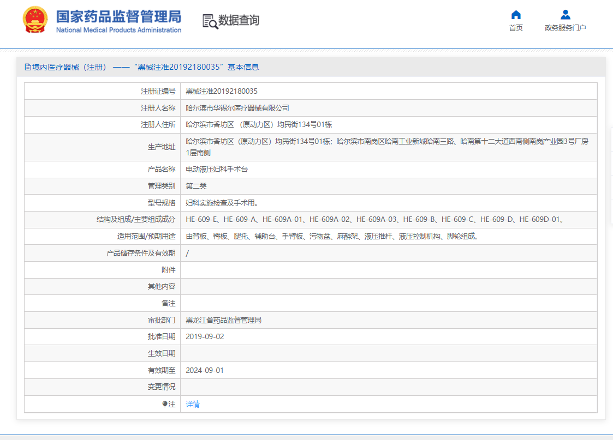The height and width of the screenshot is (440, 613).
Task: Click the 首页 home link
Action: (515, 28)
